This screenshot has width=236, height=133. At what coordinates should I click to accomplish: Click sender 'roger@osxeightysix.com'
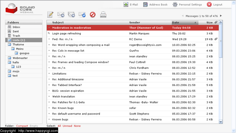pyautogui.click(x=145, y=45)
